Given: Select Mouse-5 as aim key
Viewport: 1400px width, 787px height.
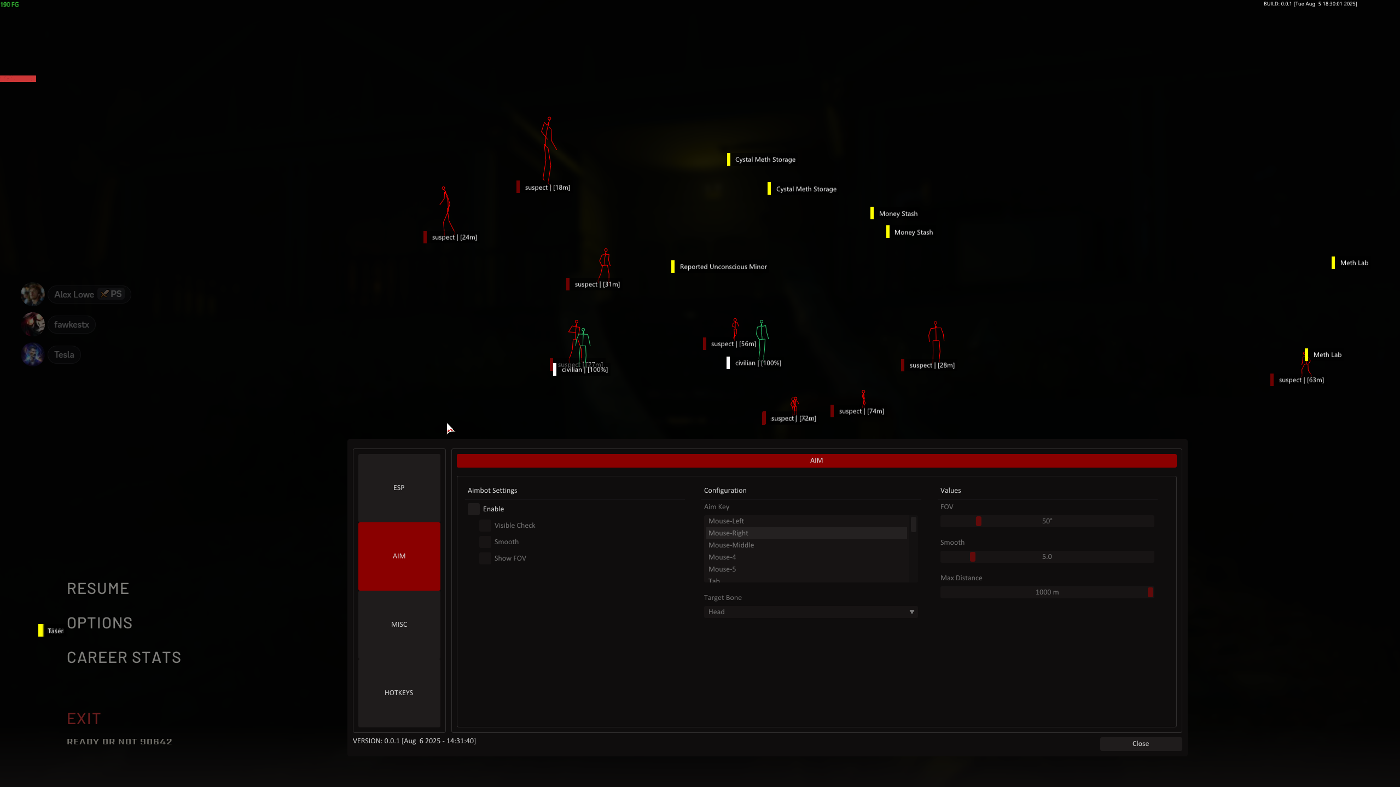Looking at the screenshot, I should point(806,569).
